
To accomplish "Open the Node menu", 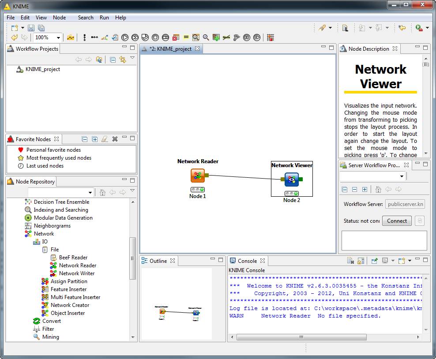I will tap(60, 18).
